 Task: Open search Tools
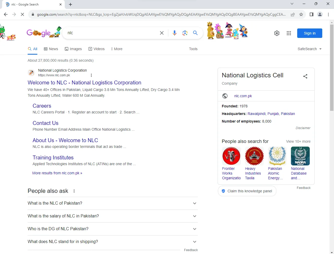point(193,49)
